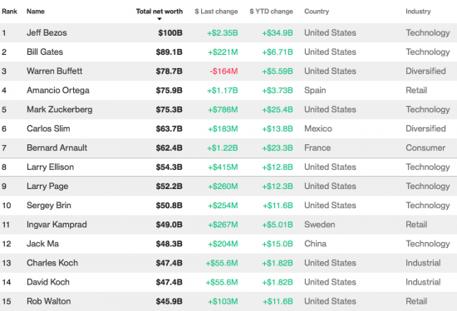Open Amancio Ortega's entry
The image size is (457, 311).
58,90
